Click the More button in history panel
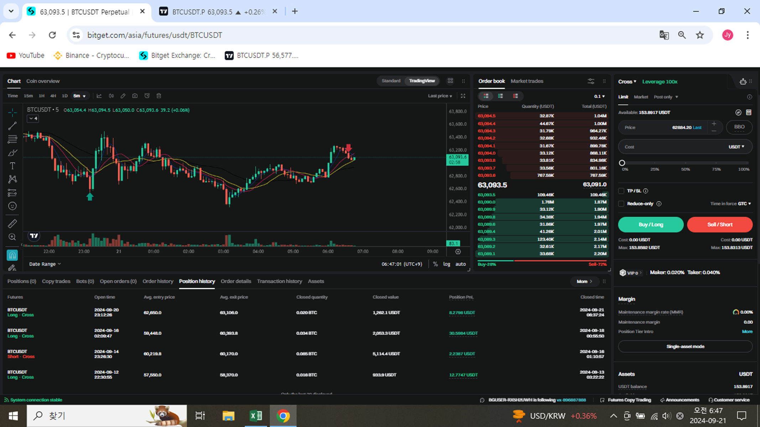Viewport: 760px width, 427px height. pyautogui.click(x=584, y=281)
